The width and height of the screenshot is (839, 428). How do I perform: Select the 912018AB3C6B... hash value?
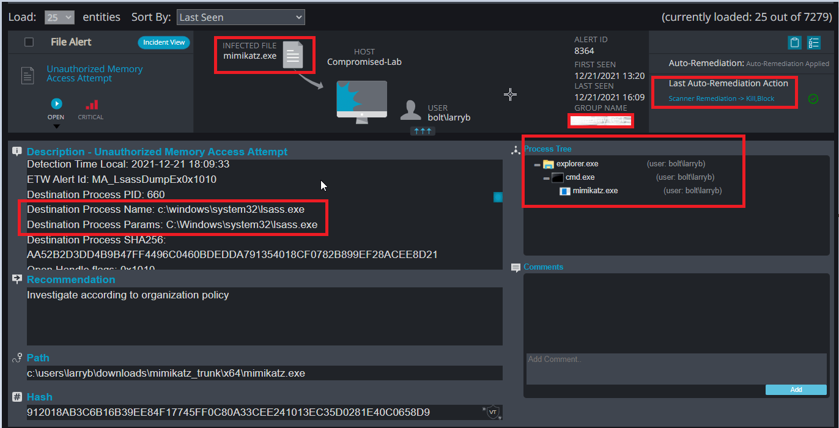coord(228,413)
